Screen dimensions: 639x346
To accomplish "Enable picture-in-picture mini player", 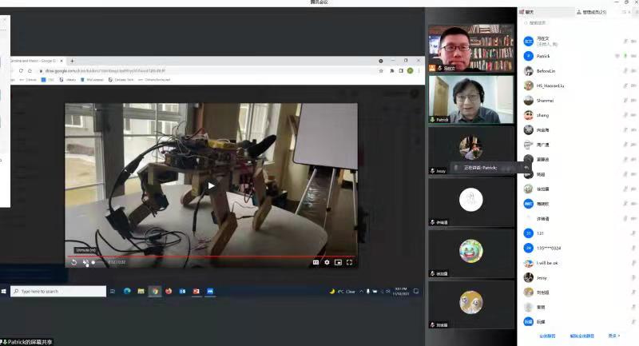I will pos(338,262).
